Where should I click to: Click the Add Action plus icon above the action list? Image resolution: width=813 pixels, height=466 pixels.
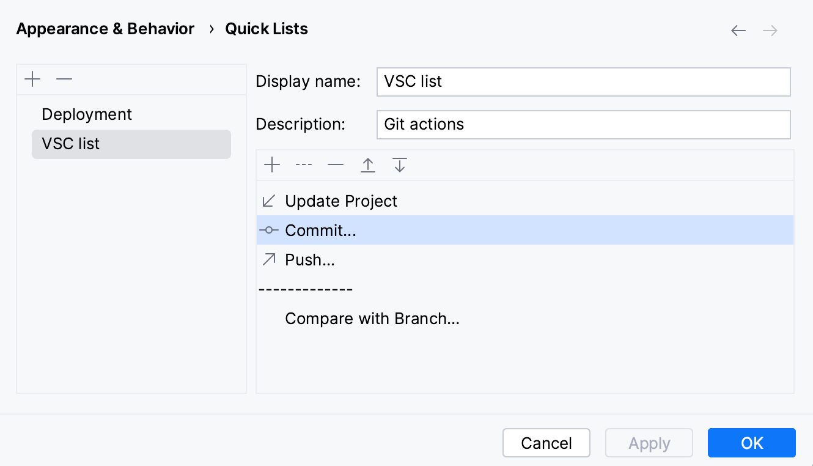[x=272, y=165]
